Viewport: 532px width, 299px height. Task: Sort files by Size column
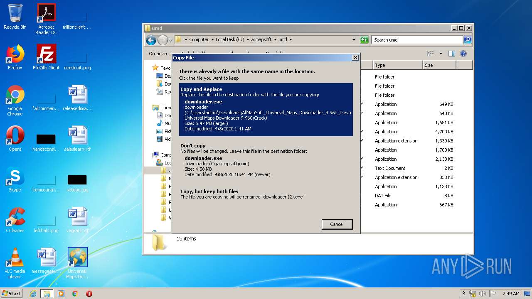pos(439,65)
